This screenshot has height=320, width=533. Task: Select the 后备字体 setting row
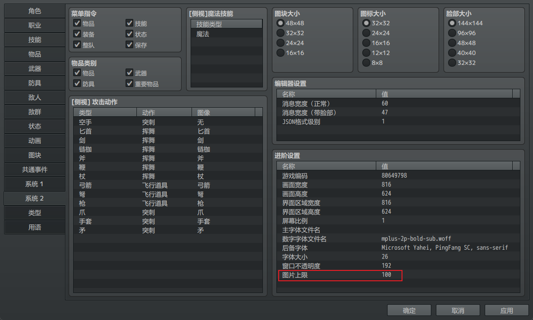click(x=398, y=248)
